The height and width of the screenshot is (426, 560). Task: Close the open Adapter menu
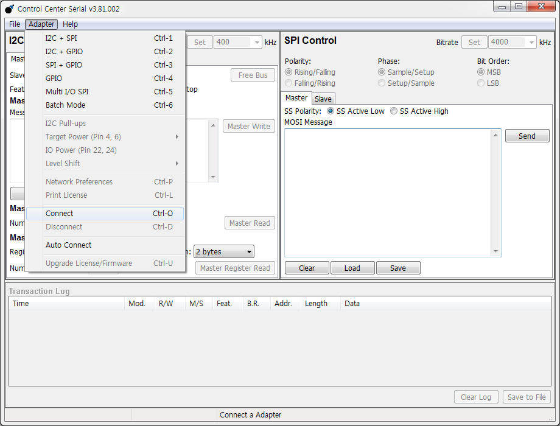click(41, 24)
